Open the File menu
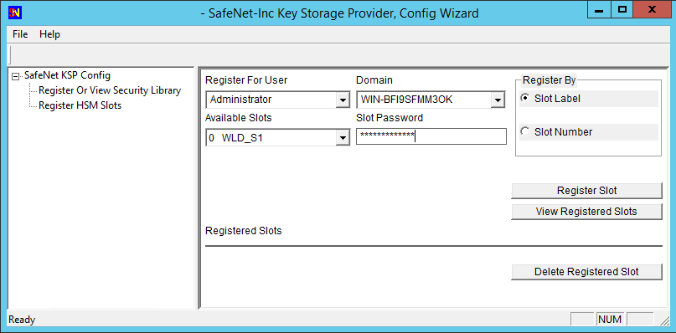Image resolution: width=676 pixels, height=333 pixels. pos(20,34)
